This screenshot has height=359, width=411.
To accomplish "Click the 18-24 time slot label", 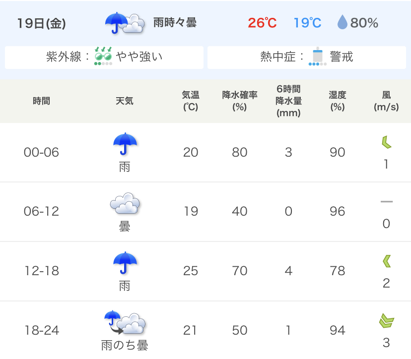I will 41,330.
